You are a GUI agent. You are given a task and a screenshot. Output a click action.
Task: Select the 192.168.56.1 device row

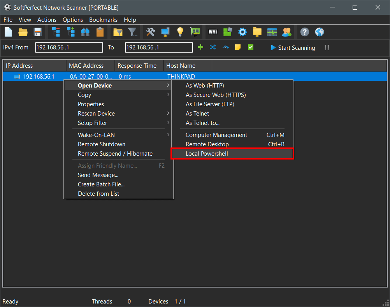pyautogui.click(x=195, y=76)
